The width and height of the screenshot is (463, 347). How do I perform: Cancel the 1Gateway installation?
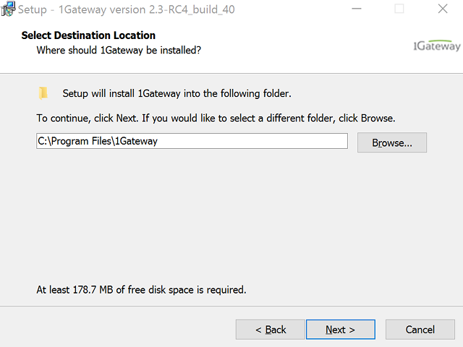(420, 330)
